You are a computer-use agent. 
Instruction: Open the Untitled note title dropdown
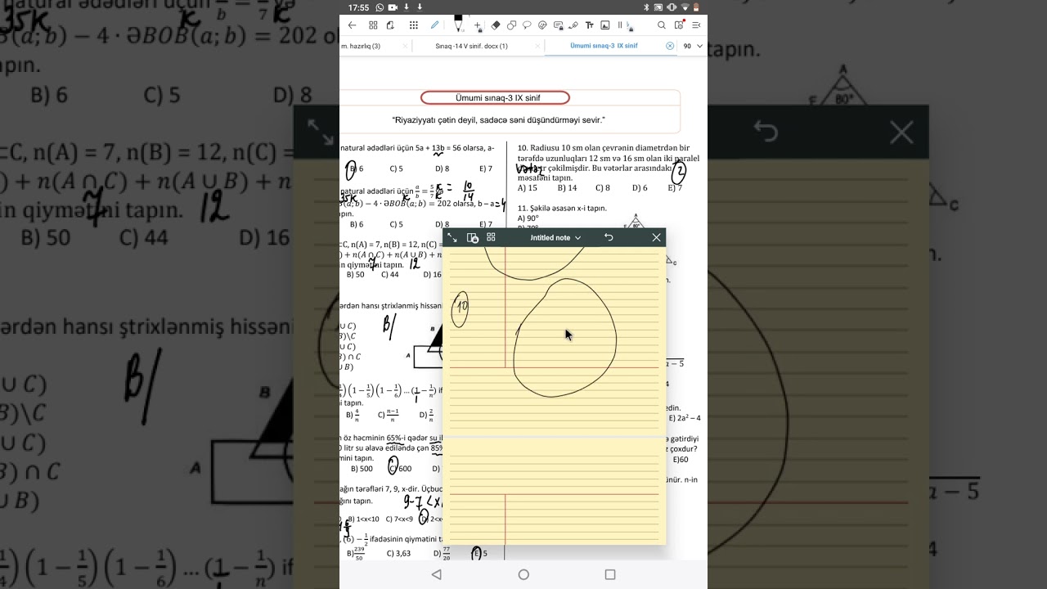555,237
